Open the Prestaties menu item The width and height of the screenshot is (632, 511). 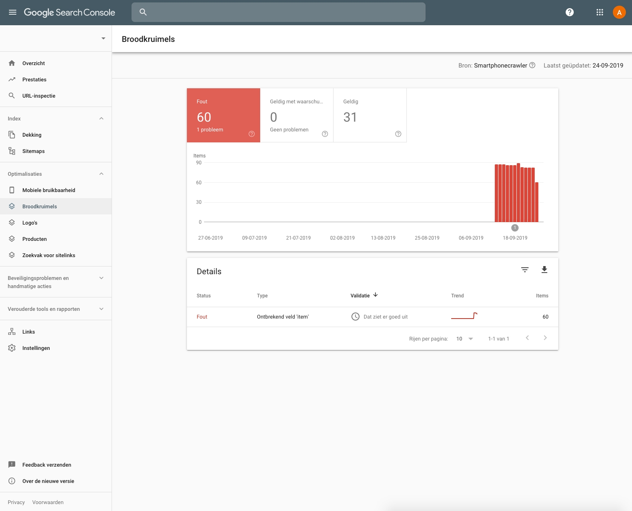point(56,79)
